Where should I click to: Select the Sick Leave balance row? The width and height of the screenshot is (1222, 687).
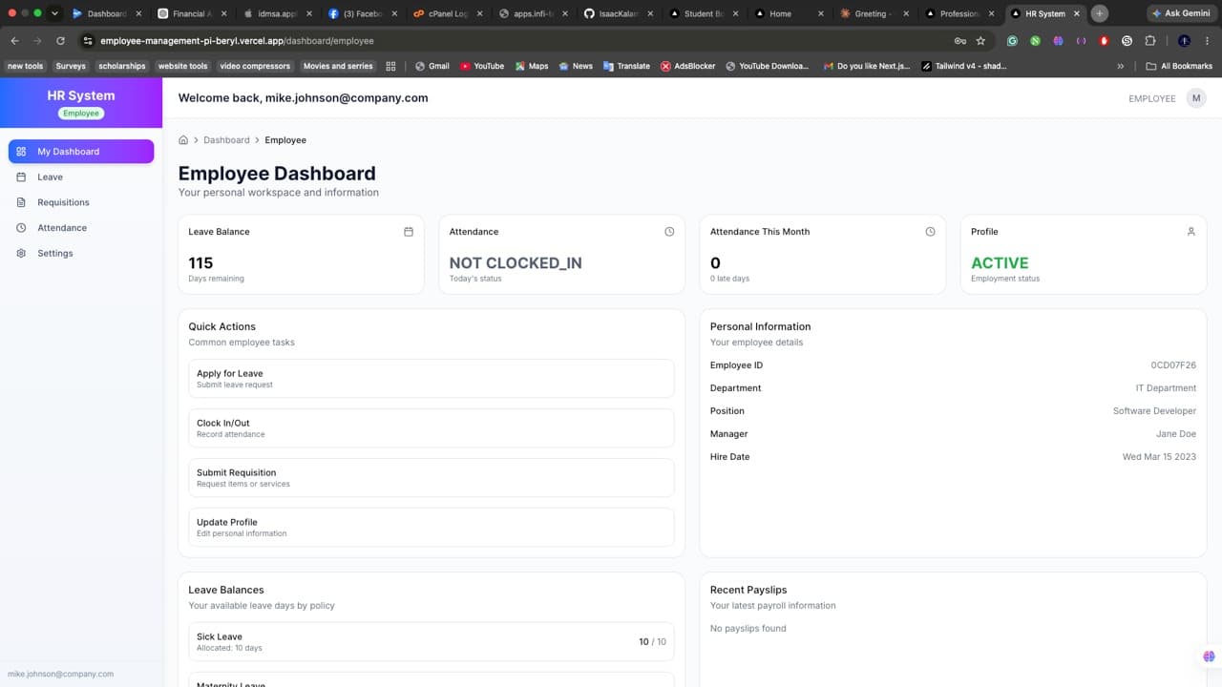tap(432, 642)
